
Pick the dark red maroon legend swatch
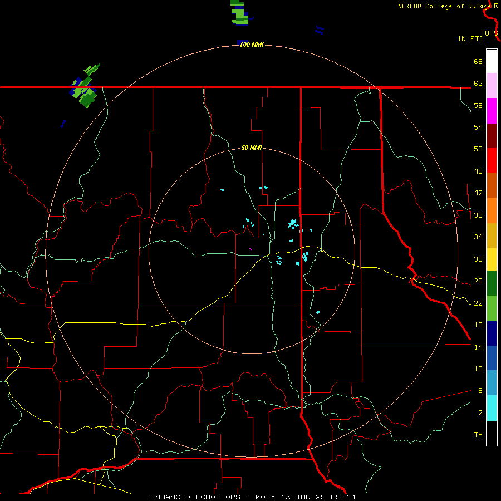point(492,136)
